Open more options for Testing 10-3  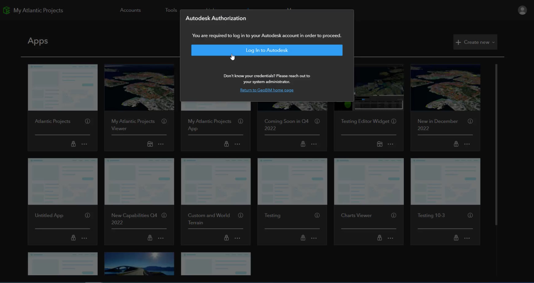pyautogui.click(x=467, y=238)
